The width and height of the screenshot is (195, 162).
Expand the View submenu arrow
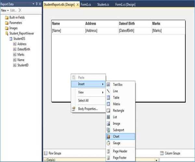(x=103, y=92)
